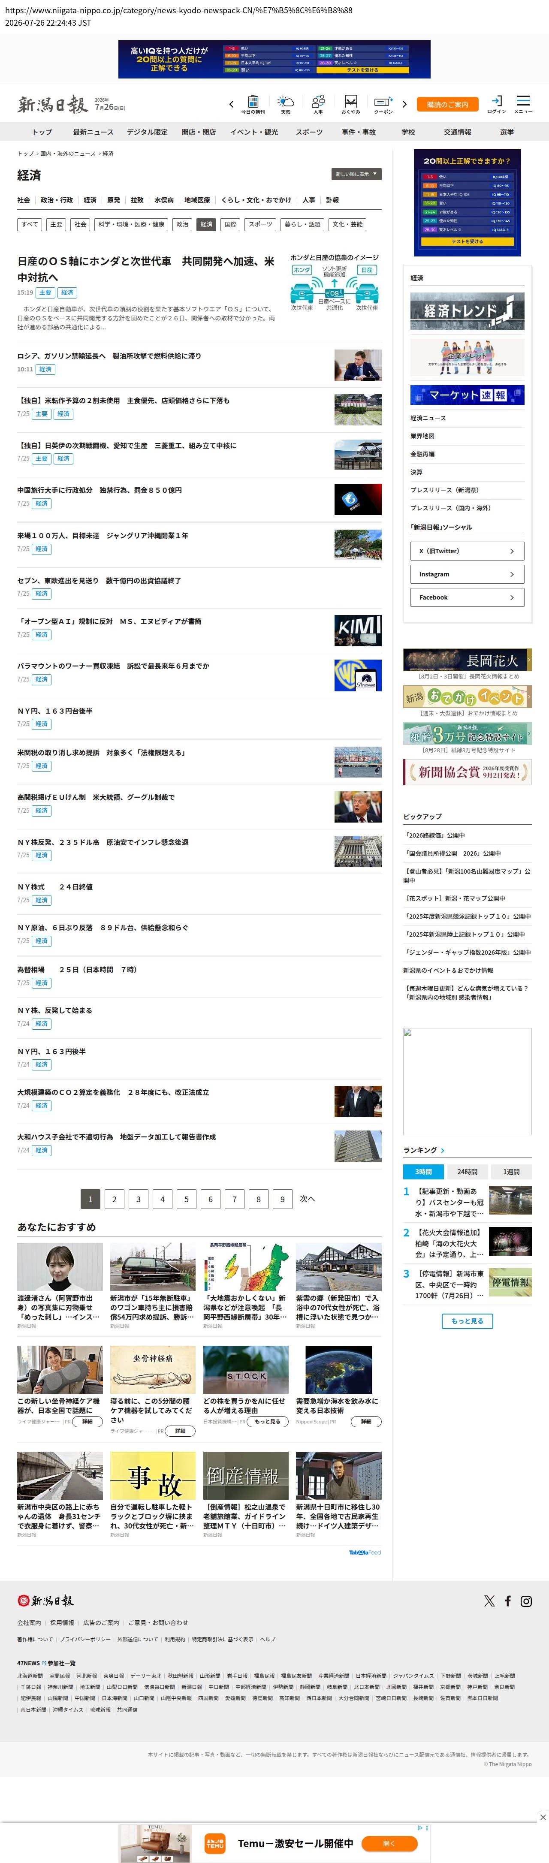The width and height of the screenshot is (549, 1863).
Task: Open the weather (天気) icon
Action: 286,104
